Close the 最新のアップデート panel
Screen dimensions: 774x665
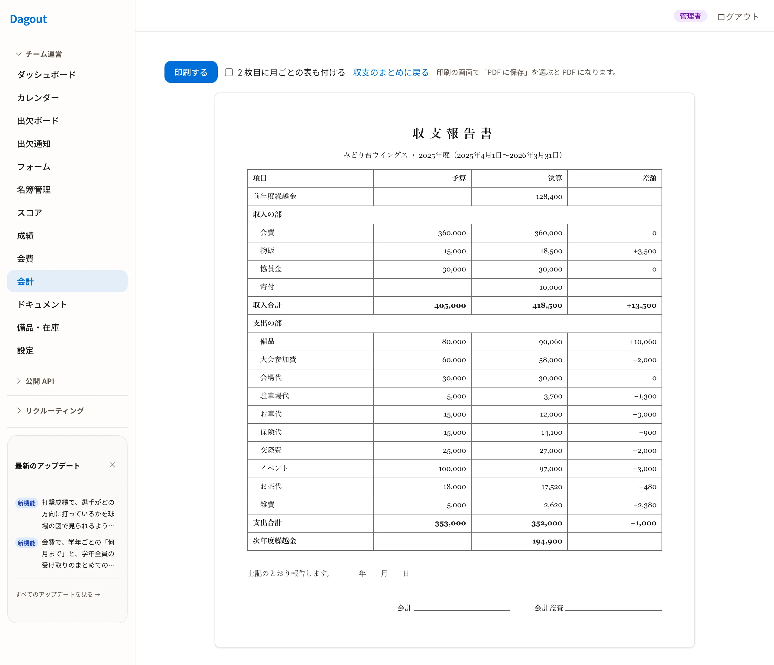[x=112, y=465]
